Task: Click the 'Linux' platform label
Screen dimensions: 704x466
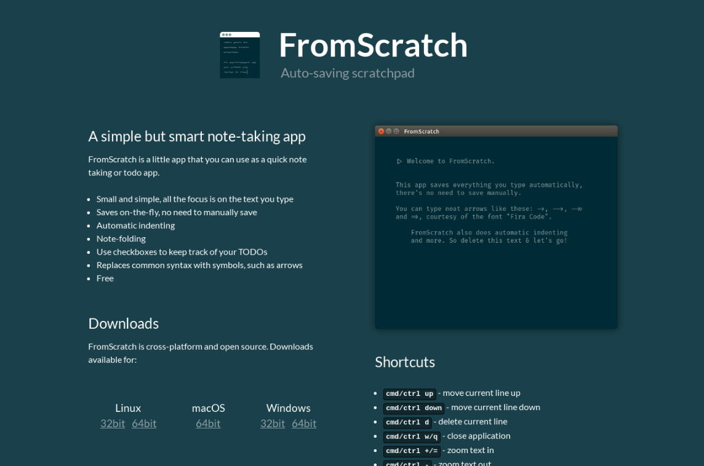Action: (128, 408)
